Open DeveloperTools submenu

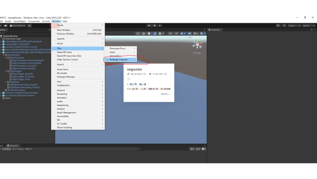pyautogui.click(x=120, y=48)
